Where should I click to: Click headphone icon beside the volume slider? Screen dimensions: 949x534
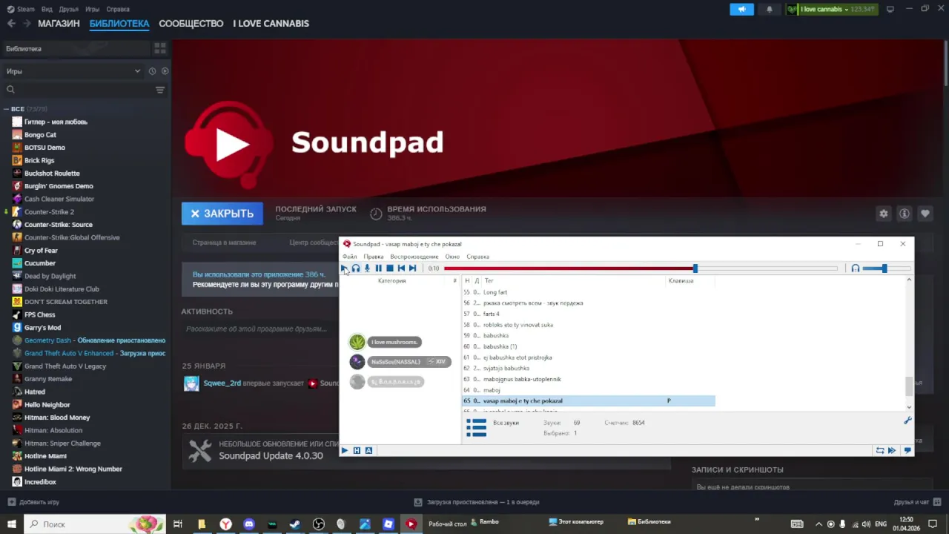(855, 268)
